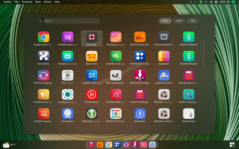Launch Iriun Webcam

68,114
